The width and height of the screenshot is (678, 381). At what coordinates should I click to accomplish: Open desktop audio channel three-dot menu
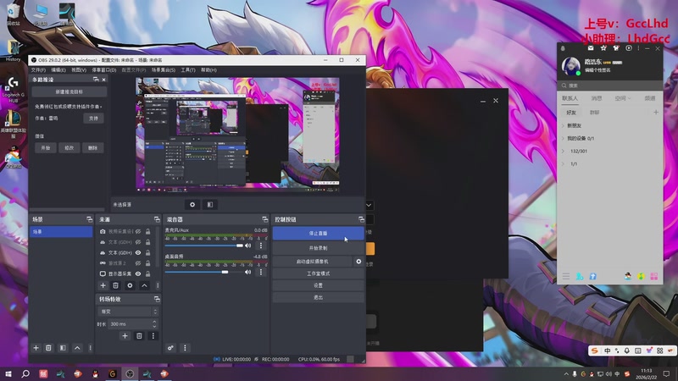point(261,272)
